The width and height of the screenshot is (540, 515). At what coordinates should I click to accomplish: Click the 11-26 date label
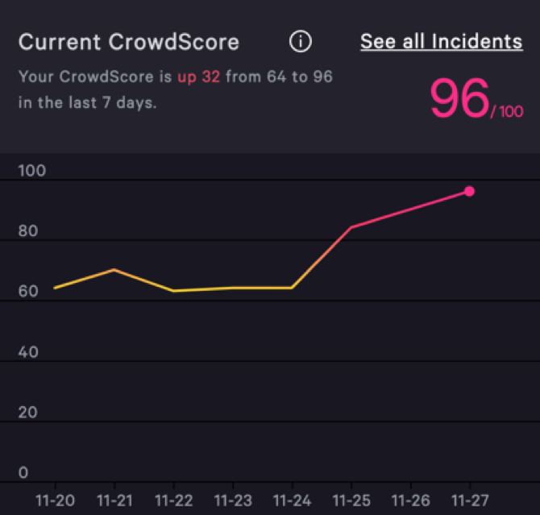click(x=410, y=500)
